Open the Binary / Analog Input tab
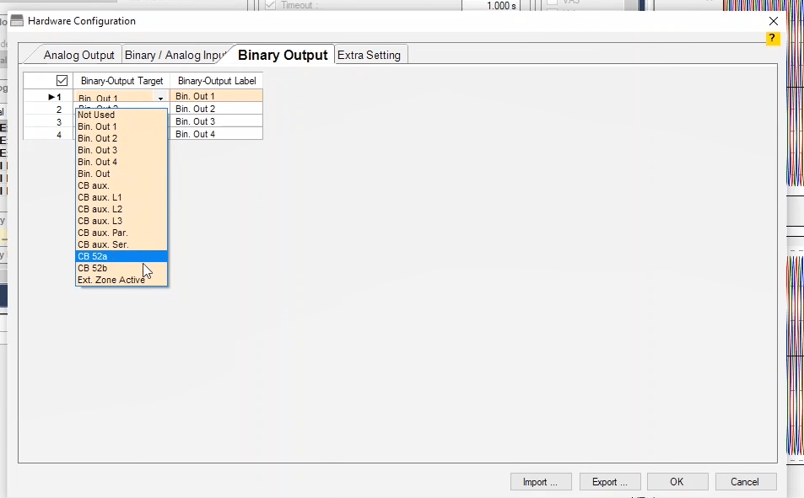The width and height of the screenshot is (804, 498). 175,55
